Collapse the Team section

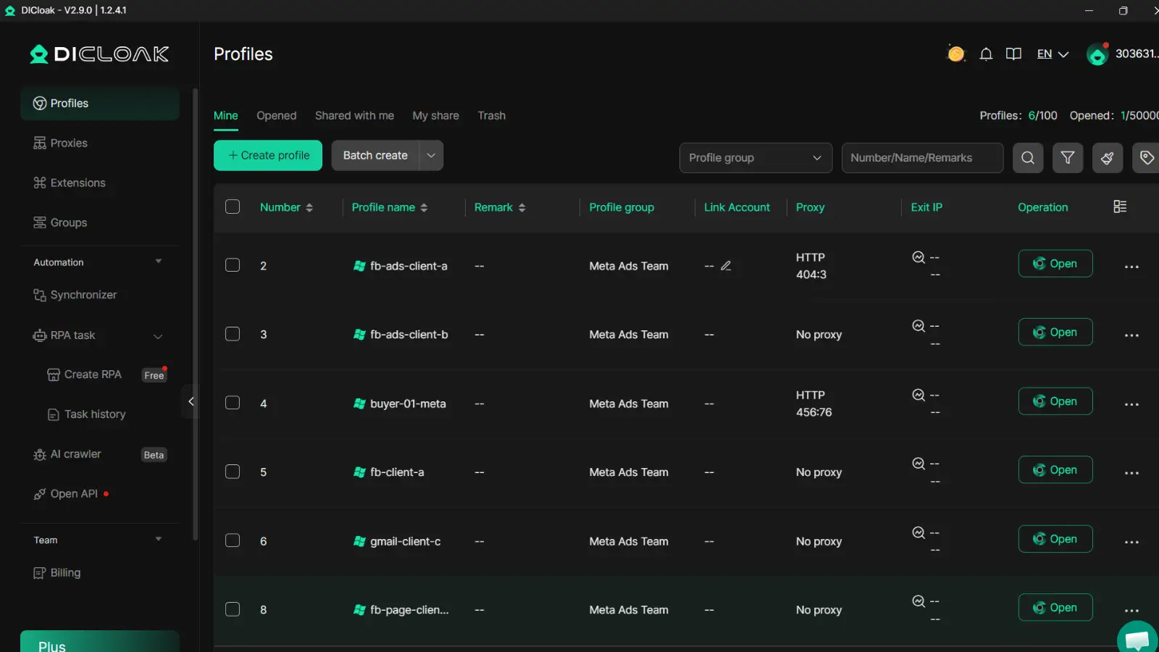pyautogui.click(x=159, y=540)
